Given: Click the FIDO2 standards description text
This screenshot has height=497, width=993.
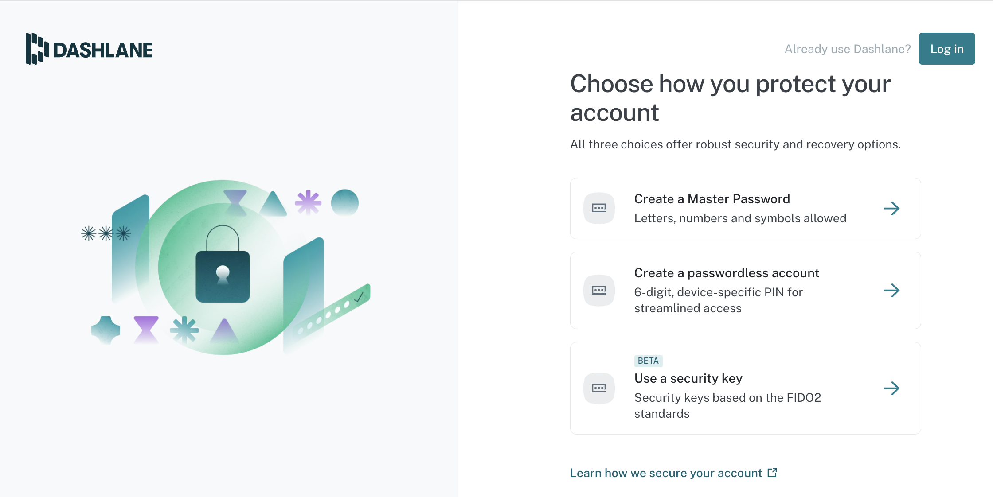Looking at the screenshot, I should pos(727,406).
